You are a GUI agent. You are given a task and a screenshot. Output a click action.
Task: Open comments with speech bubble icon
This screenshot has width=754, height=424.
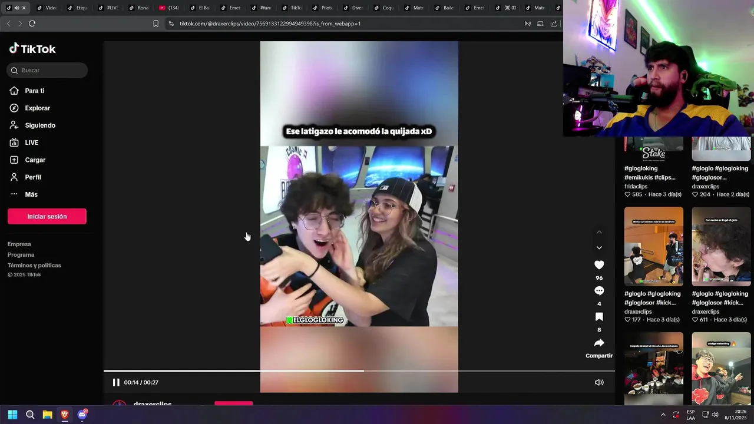click(599, 291)
